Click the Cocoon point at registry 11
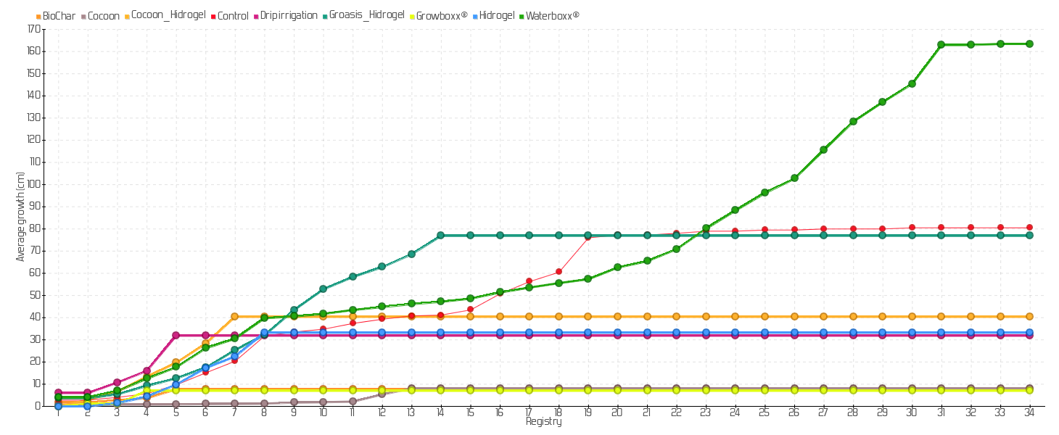Viewport: 1059px width, 435px height. pyautogui.click(x=353, y=402)
